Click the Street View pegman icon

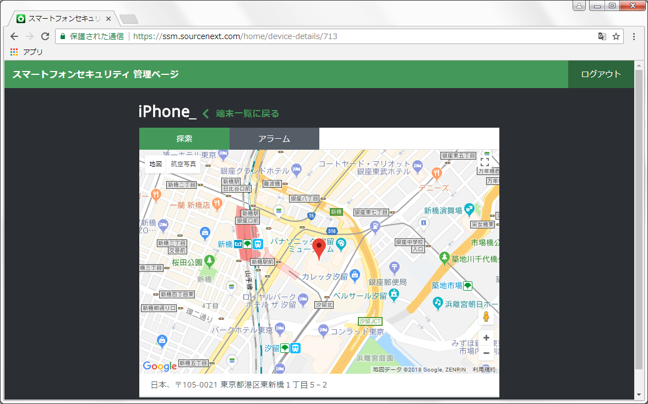(486, 317)
